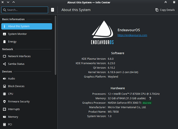Viewport: 178px width, 129px height.
Task: Click the EndeavourOS name heading
Action: pos(129,30)
